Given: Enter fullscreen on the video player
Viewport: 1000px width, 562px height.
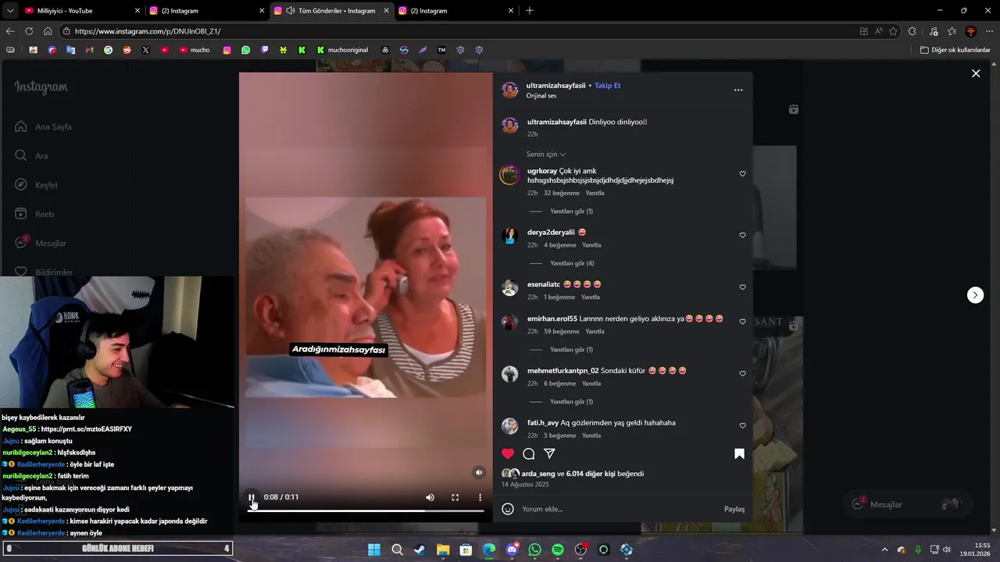Looking at the screenshot, I should coord(455,497).
